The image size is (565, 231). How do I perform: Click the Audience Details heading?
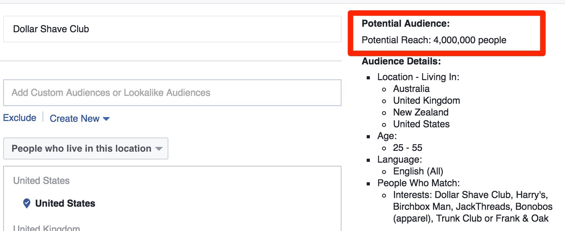click(401, 61)
